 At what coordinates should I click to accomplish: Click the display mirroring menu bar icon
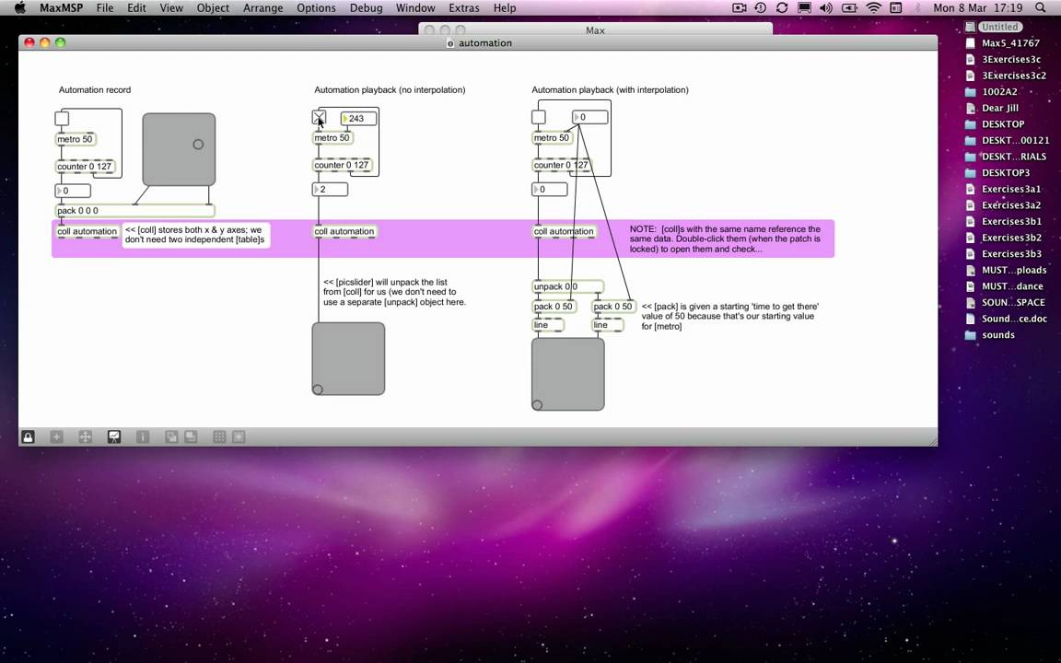pos(804,8)
